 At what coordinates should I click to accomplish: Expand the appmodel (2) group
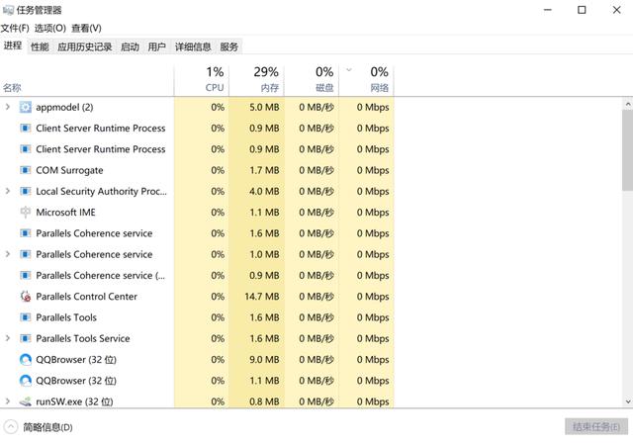pos(7,107)
